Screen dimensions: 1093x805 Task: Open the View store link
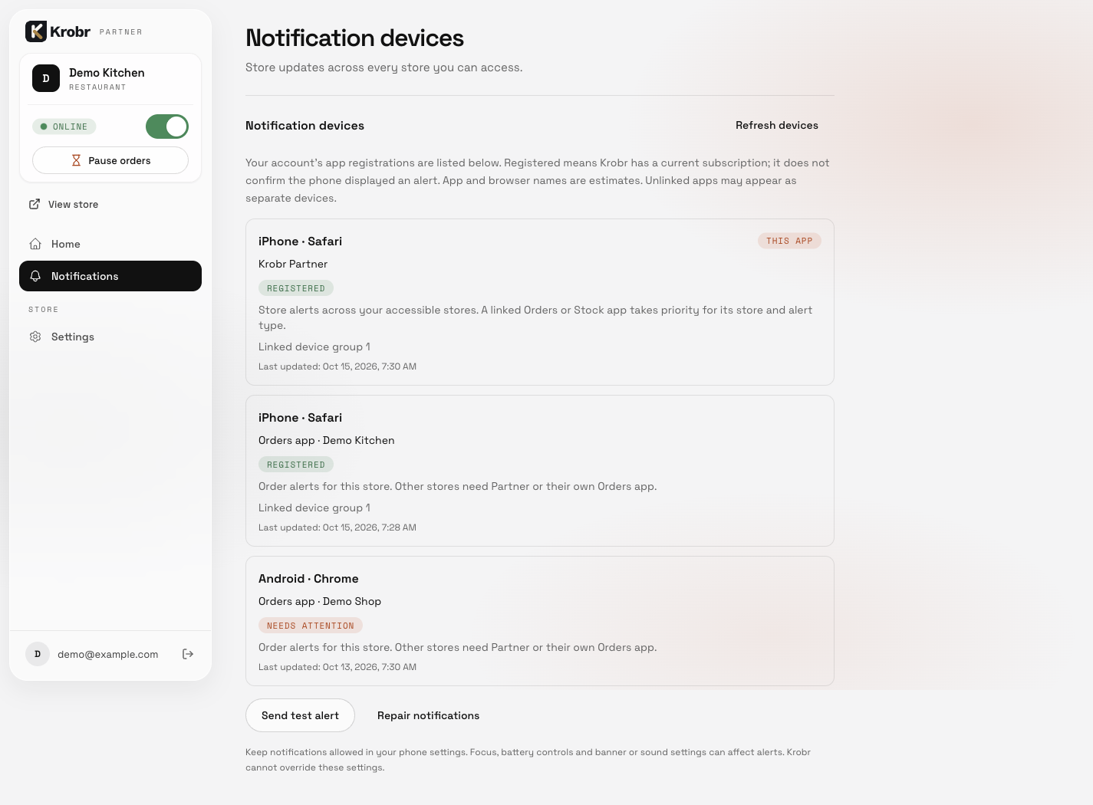[64, 204]
